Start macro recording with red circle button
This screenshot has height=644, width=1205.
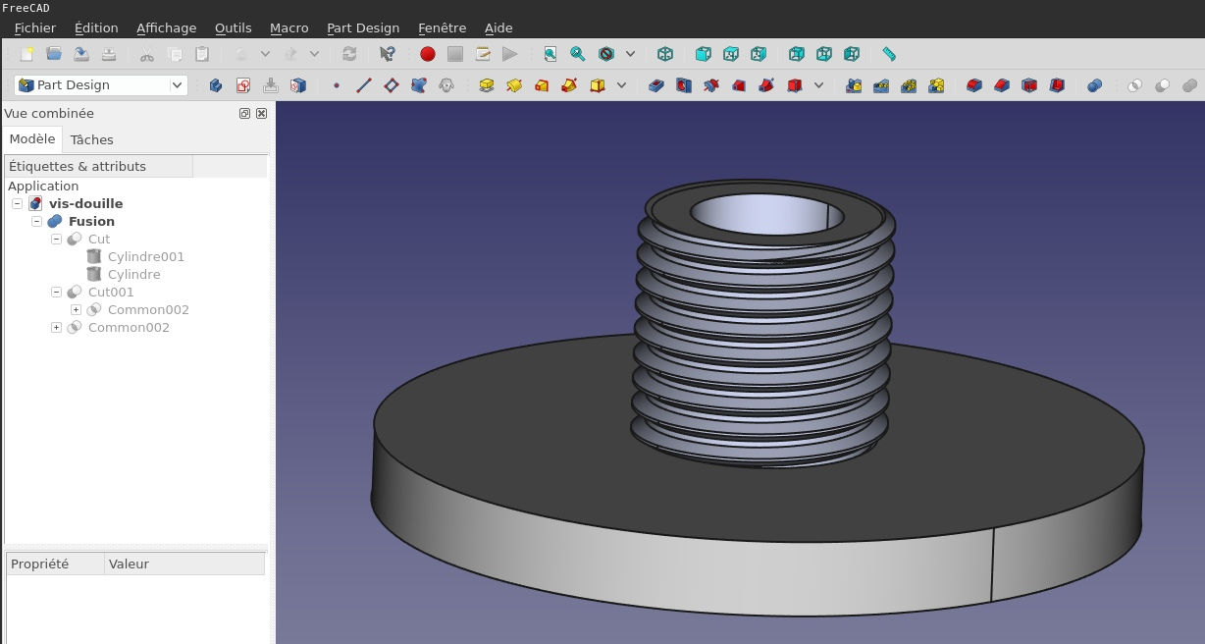tap(428, 54)
